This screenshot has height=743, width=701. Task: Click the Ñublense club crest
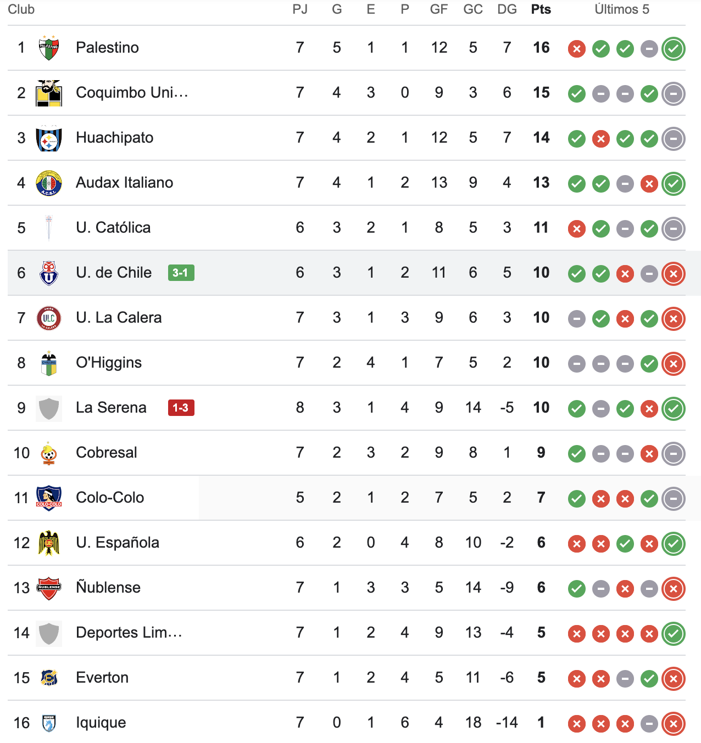click(49, 588)
